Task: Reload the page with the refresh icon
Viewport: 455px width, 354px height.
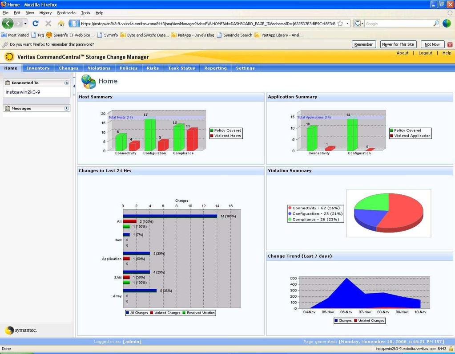Action: (36, 24)
